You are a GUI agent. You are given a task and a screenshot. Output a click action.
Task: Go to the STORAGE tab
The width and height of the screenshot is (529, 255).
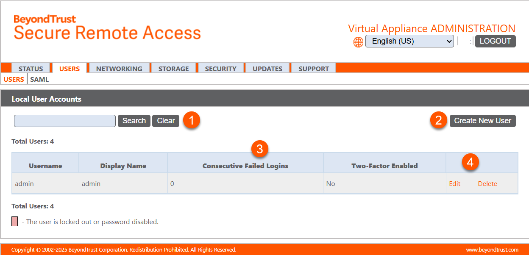(x=173, y=69)
